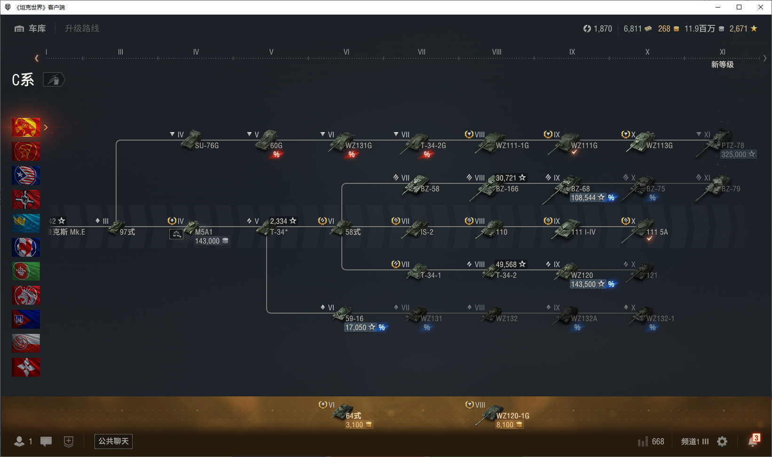Viewport: 772px width, 457px height.
Task: Open the vehicle comparison icon near M5A1
Action: point(176,234)
